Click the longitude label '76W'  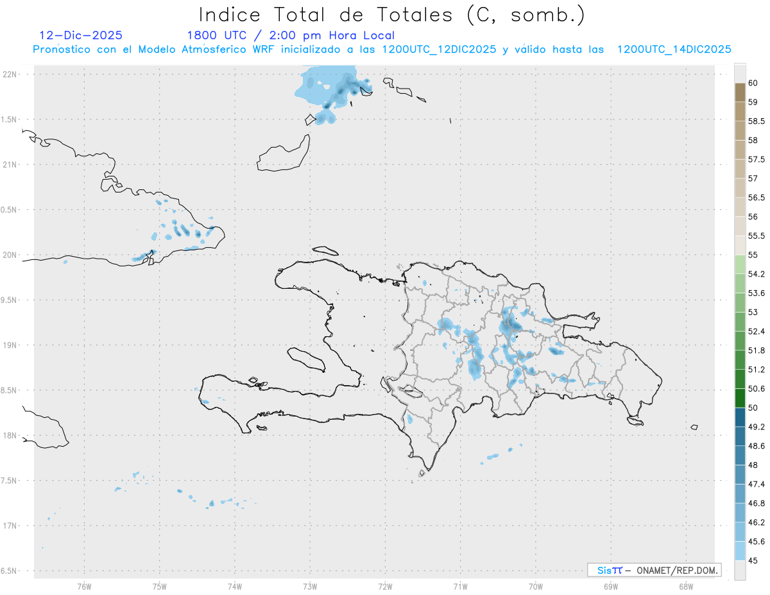click(84, 586)
